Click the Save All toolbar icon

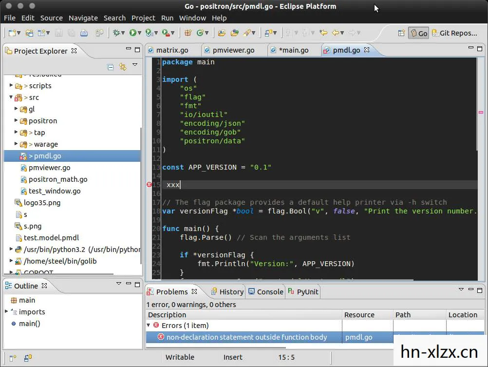(71, 33)
